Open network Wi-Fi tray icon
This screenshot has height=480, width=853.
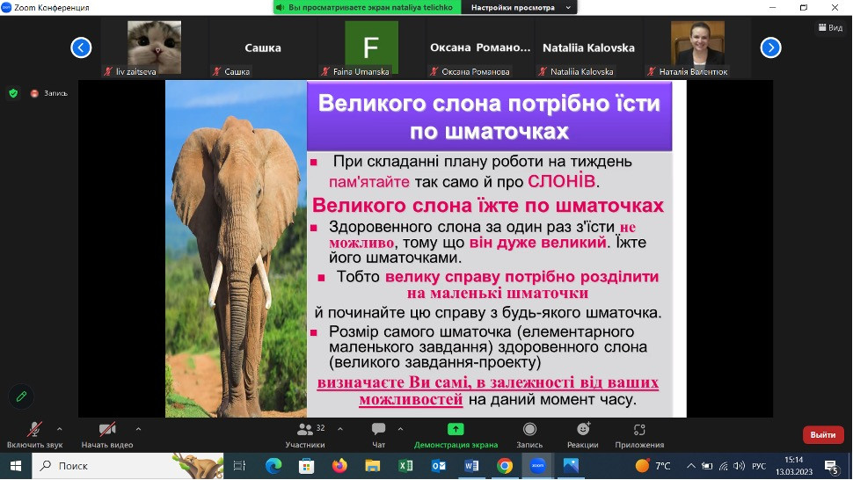tap(723, 466)
